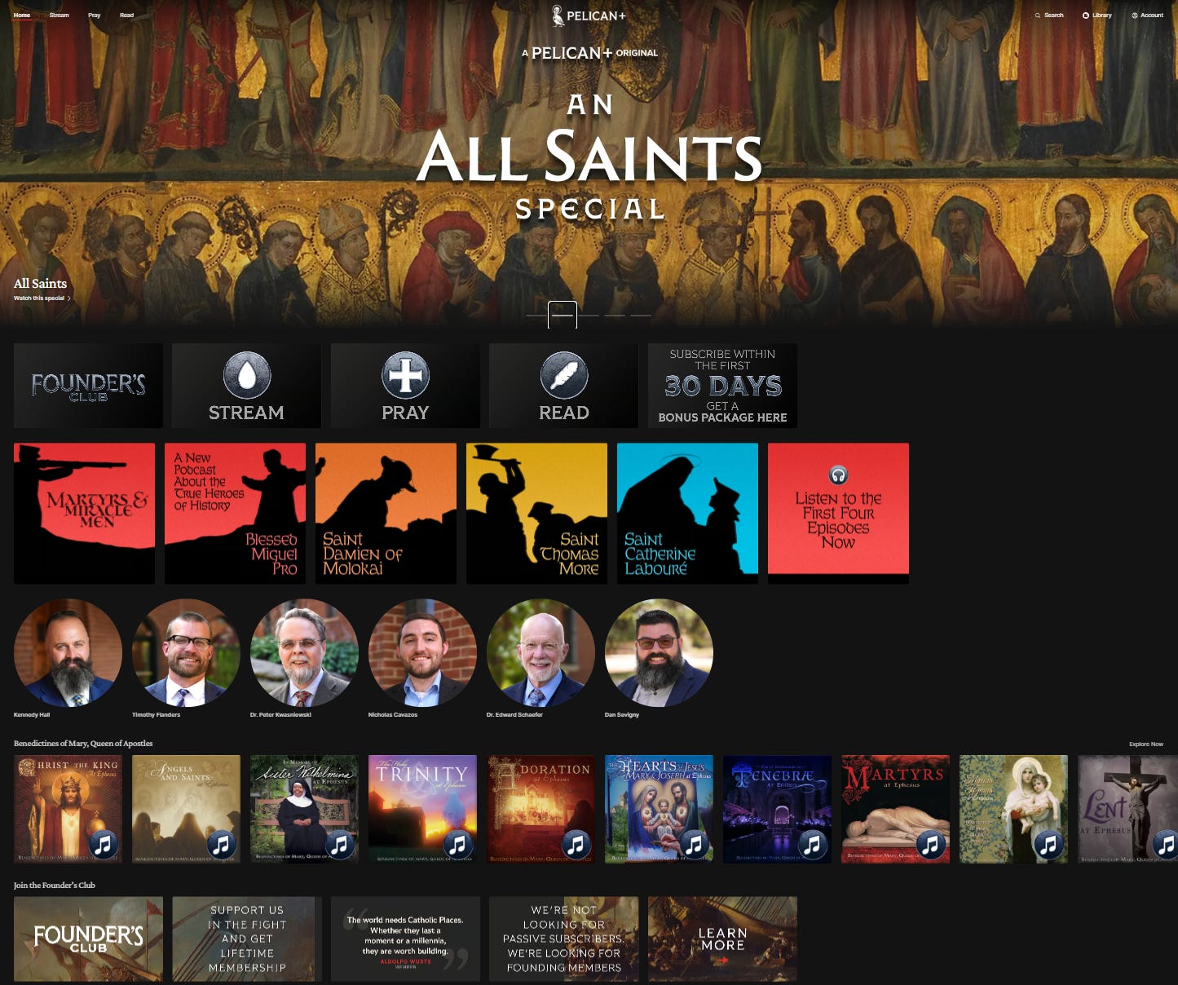Open Martyrs & Miracle Men podcast tile
The image size is (1178, 985).
(84, 514)
